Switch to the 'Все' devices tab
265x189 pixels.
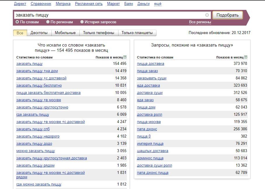(x=20, y=33)
